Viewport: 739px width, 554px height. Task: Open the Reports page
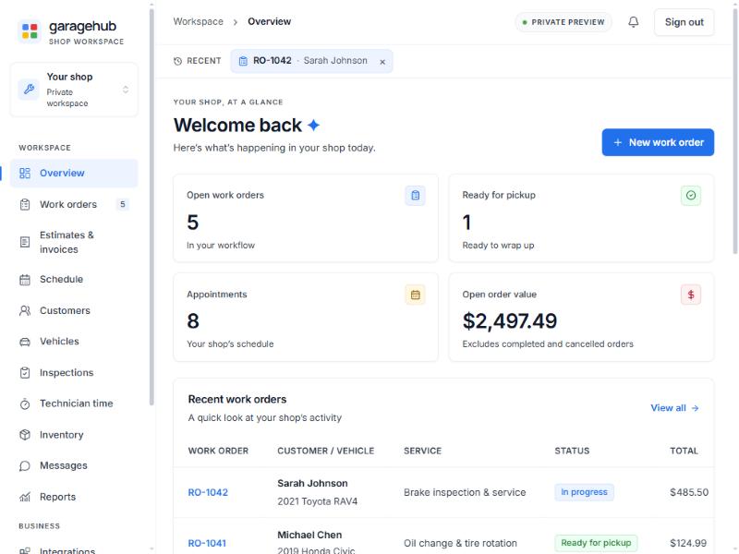click(x=74, y=497)
